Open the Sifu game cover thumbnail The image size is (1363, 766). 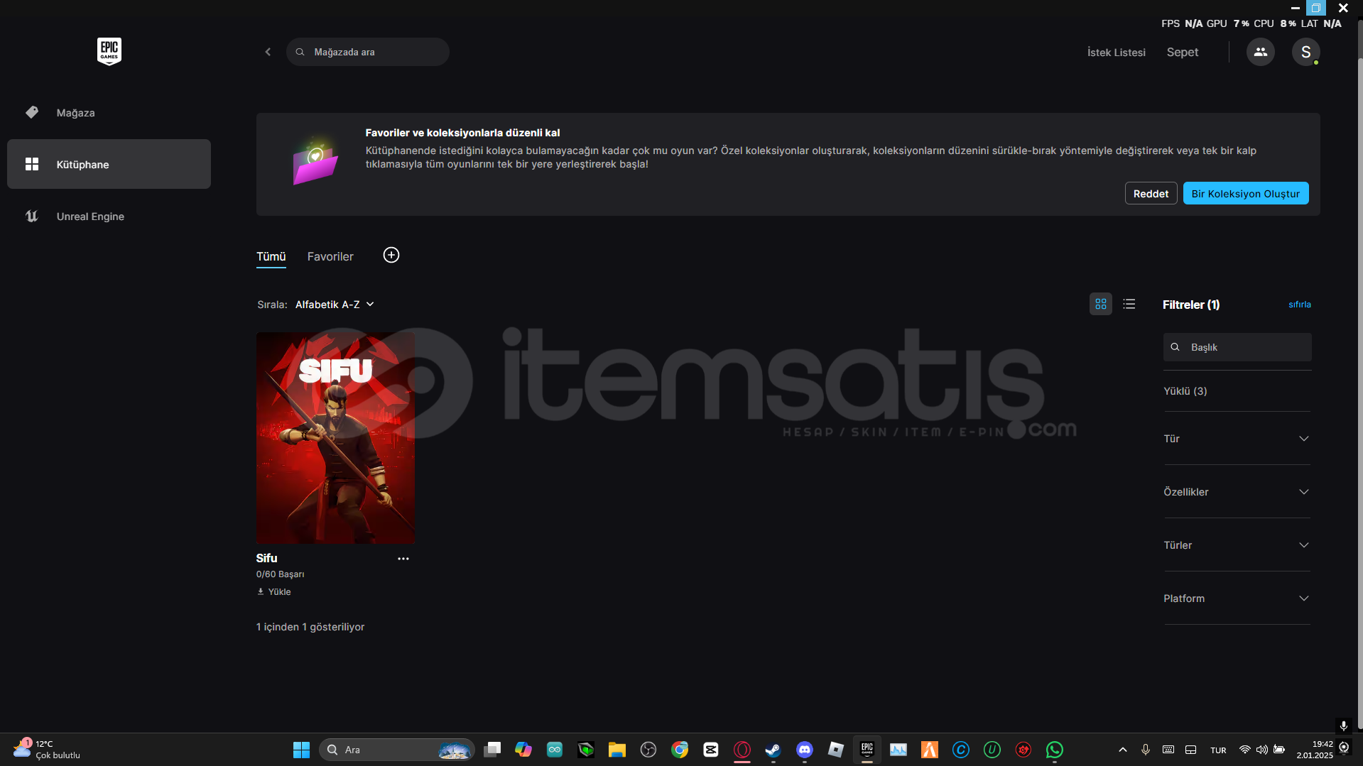pos(335,437)
